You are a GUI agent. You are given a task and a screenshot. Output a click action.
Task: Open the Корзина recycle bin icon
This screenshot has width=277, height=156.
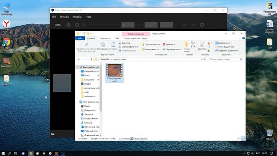click(270, 135)
